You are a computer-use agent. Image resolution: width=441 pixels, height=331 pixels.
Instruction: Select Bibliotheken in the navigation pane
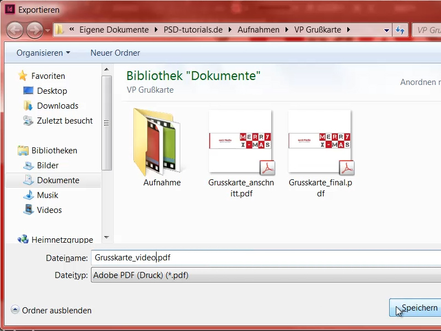54,151
